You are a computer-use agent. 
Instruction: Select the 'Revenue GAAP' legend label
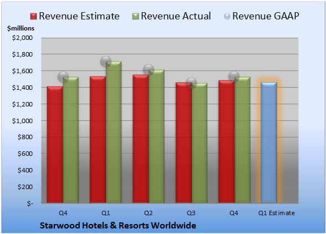266,16
